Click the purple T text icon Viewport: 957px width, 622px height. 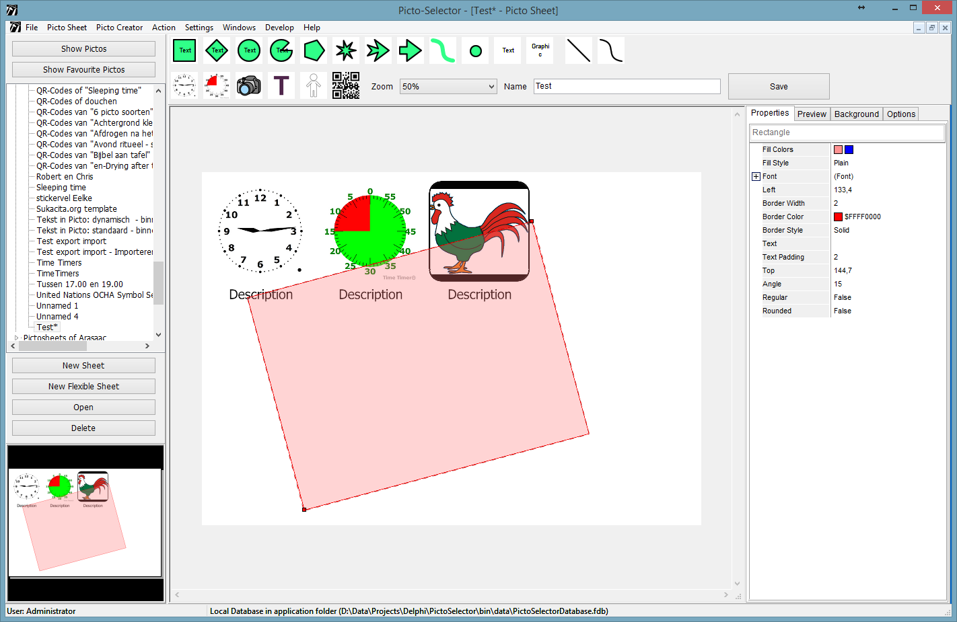281,86
